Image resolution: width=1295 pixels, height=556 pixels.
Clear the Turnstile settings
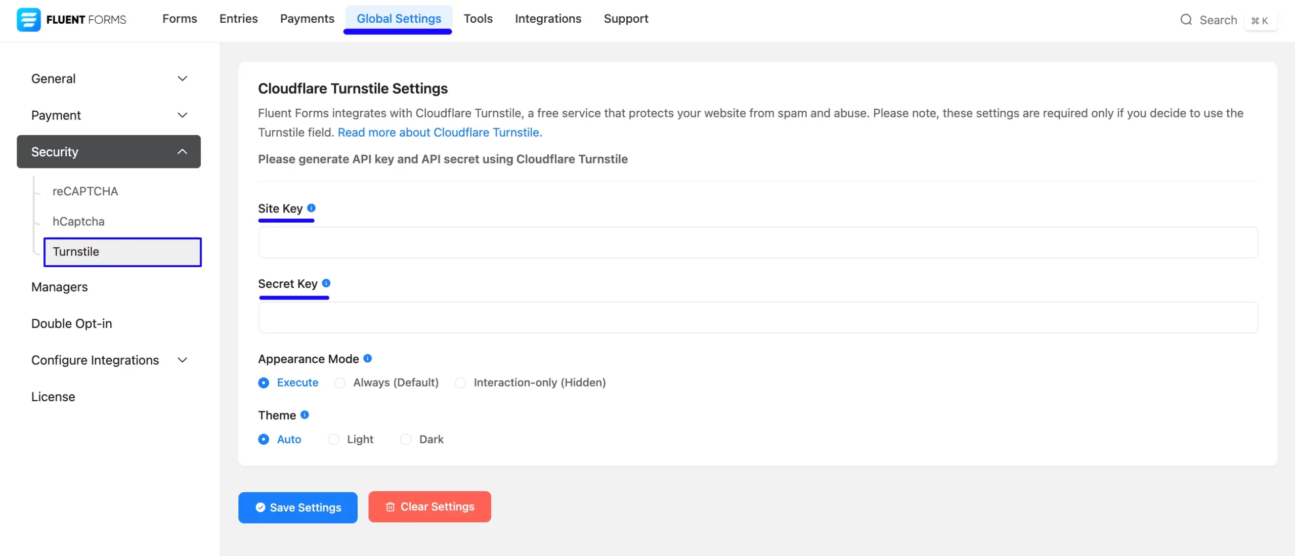click(x=429, y=506)
